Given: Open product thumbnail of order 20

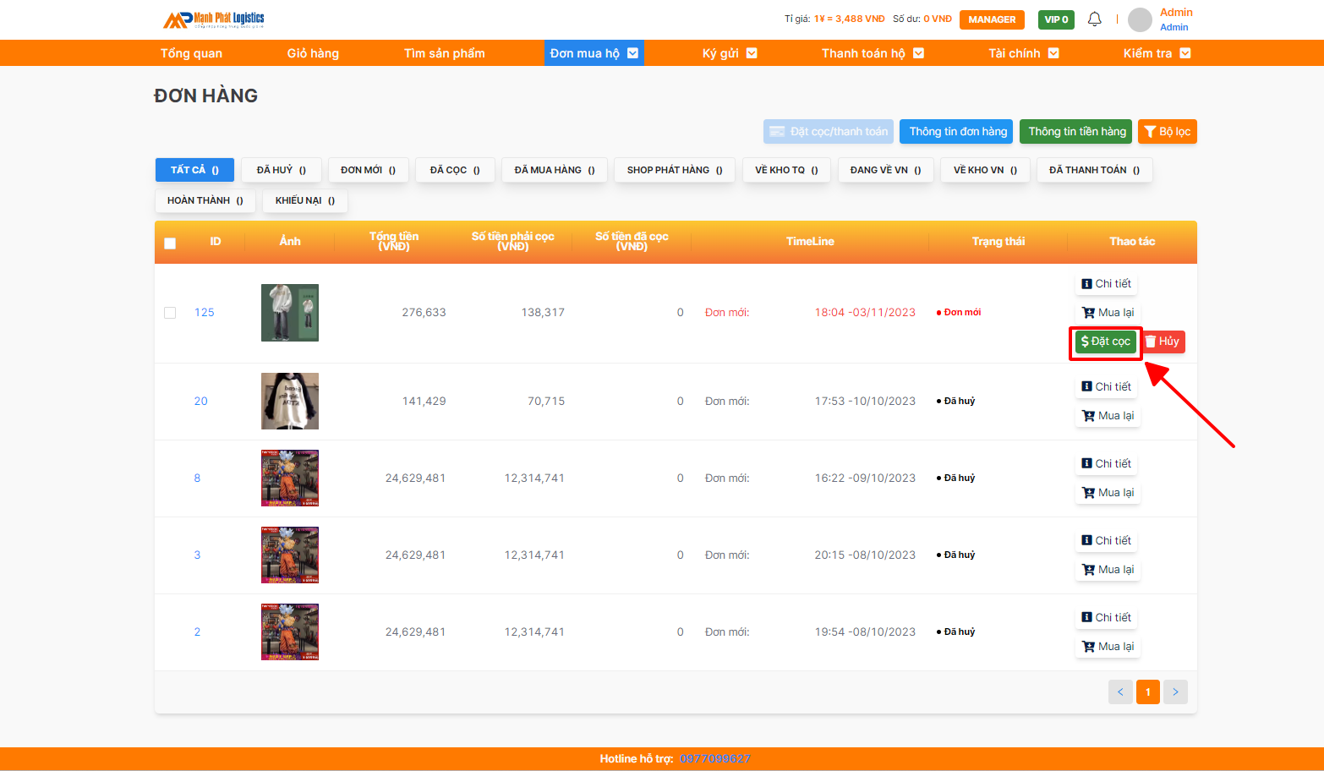Looking at the screenshot, I should click(x=290, y=402).
